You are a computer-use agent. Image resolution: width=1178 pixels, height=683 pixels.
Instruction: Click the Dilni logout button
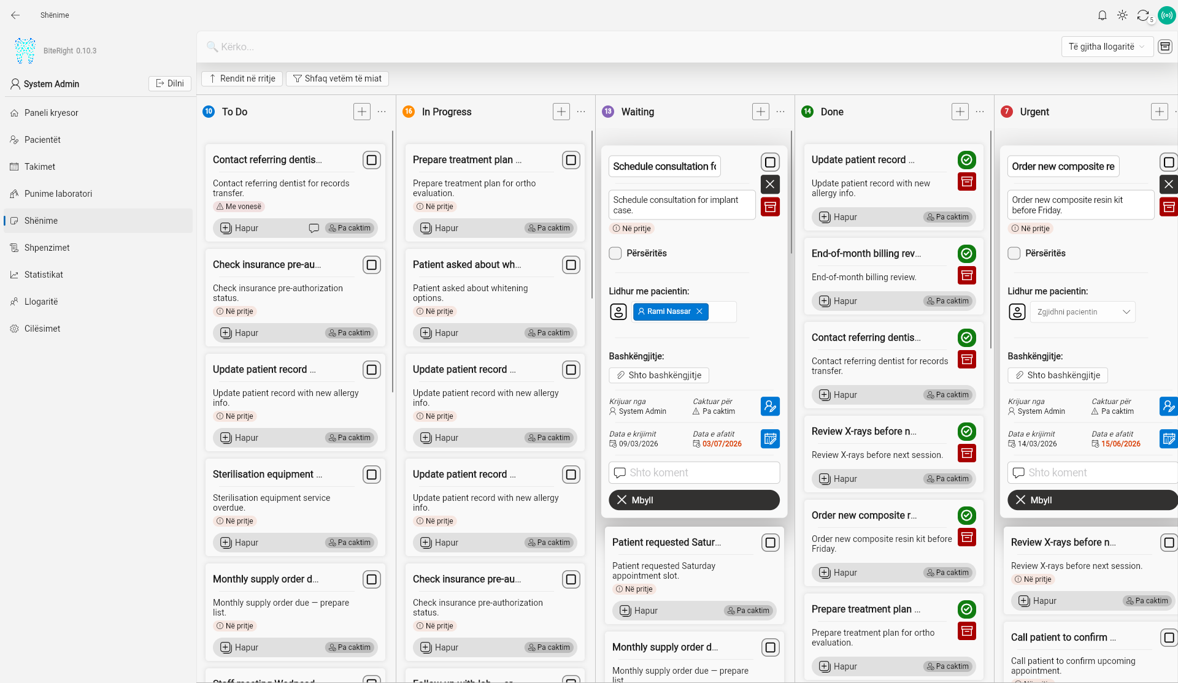click(170, 83)
